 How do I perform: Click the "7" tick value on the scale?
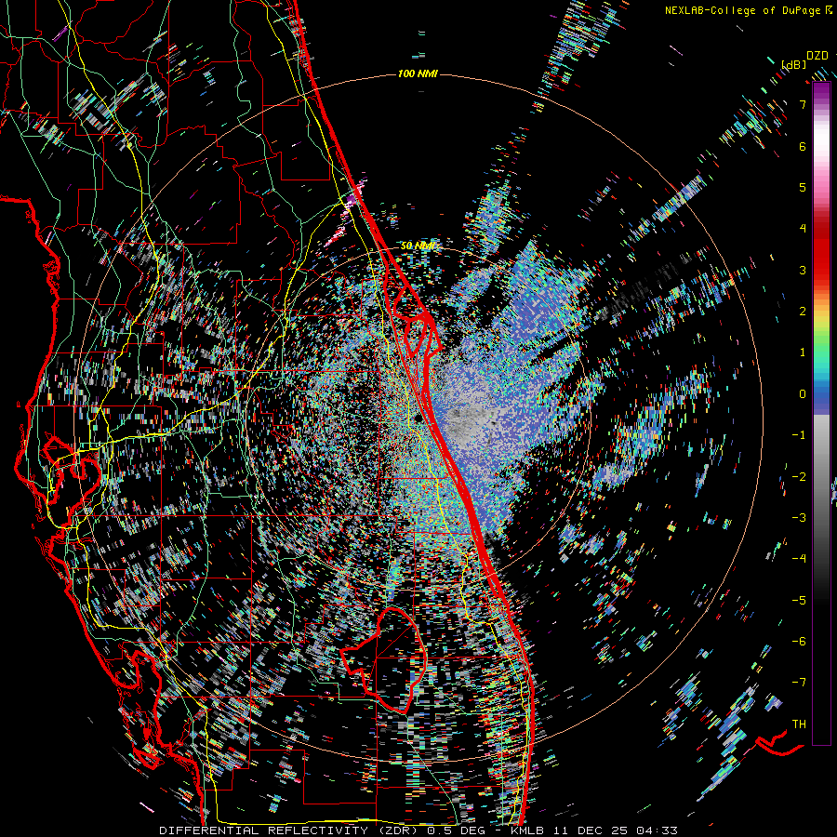point(803,104)
